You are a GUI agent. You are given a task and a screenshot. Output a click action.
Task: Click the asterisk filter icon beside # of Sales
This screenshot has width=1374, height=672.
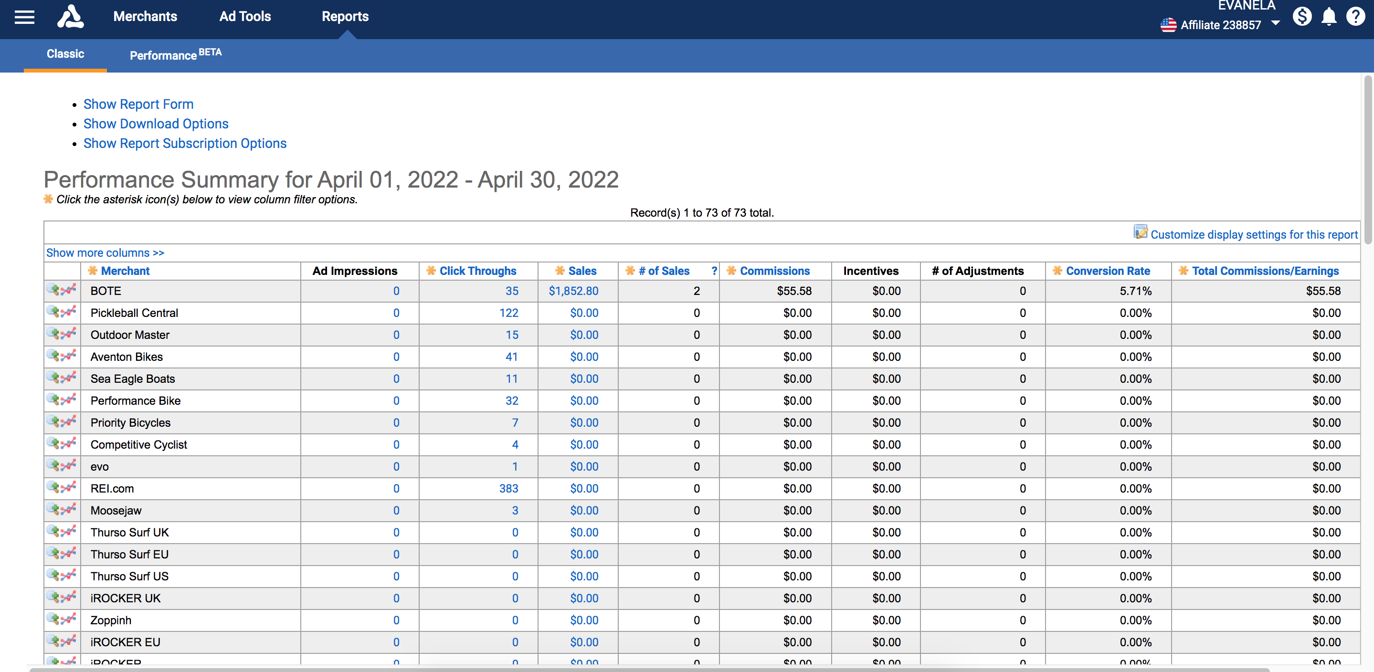tap(630, 271)
